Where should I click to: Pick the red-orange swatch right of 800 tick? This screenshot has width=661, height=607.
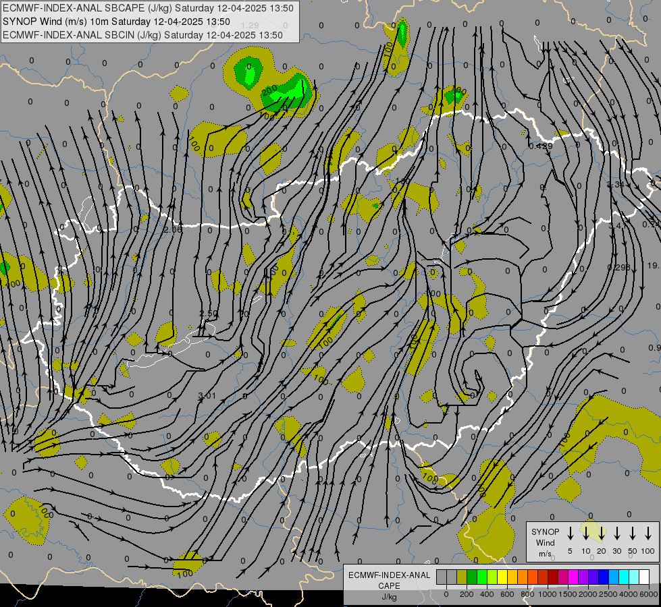tap(533, 577)
